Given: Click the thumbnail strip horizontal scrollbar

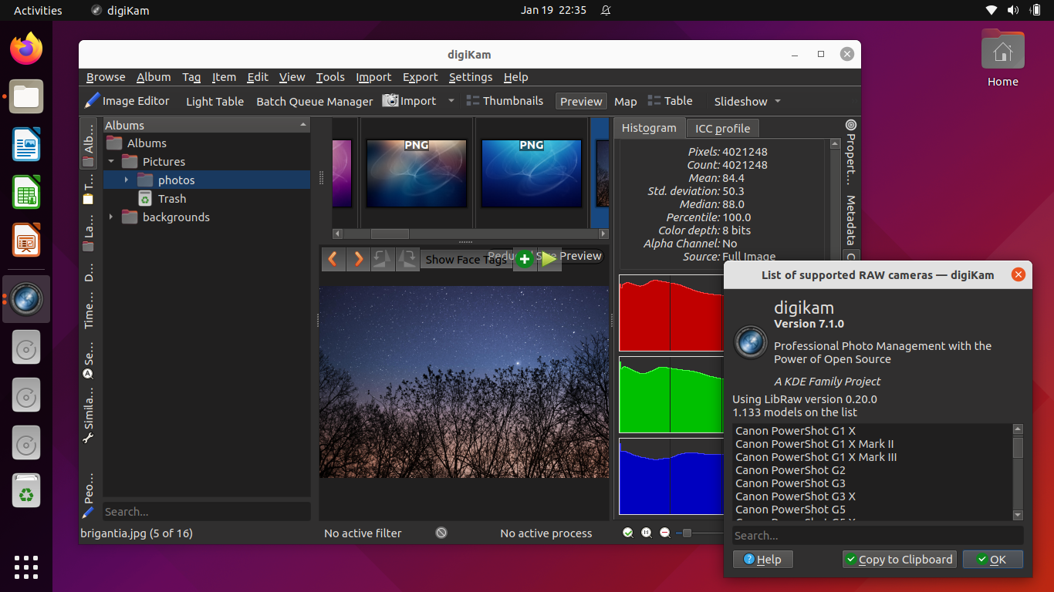Looking at the screenshot, I should pos(471,234).
